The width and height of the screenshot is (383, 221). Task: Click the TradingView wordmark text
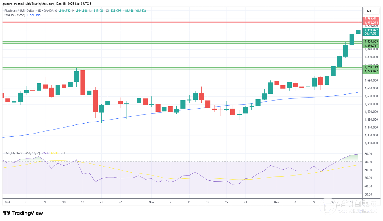[28, 213]
